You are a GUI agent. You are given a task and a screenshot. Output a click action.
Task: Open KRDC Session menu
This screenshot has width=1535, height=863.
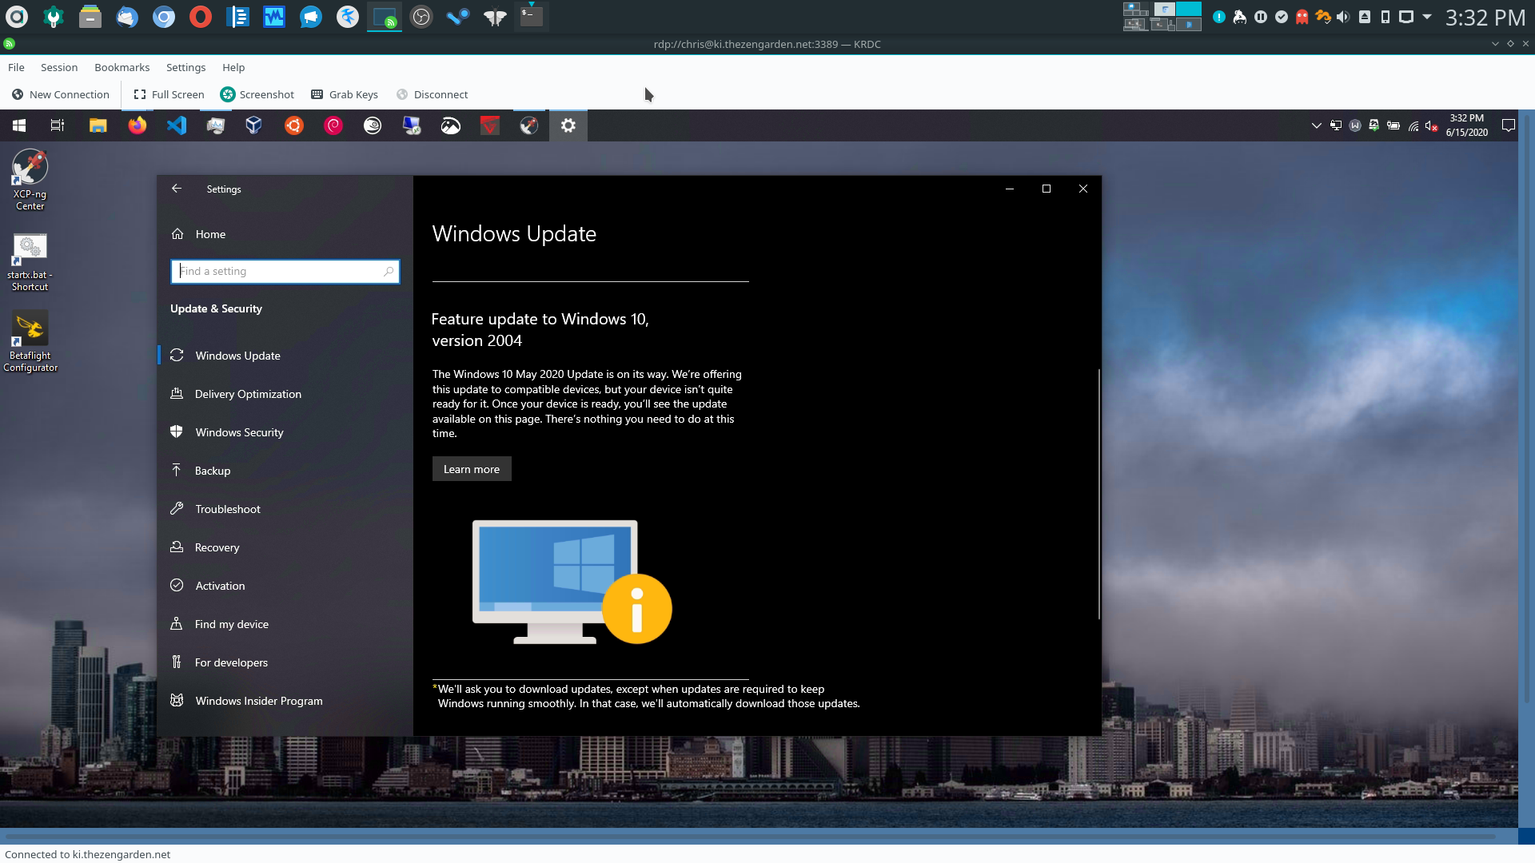click(59, 67)
